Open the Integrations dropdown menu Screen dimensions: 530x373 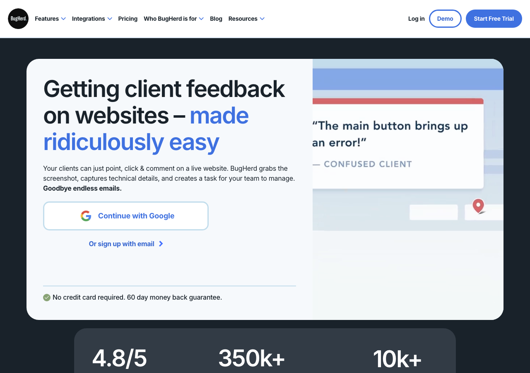(x=92, y=19)
